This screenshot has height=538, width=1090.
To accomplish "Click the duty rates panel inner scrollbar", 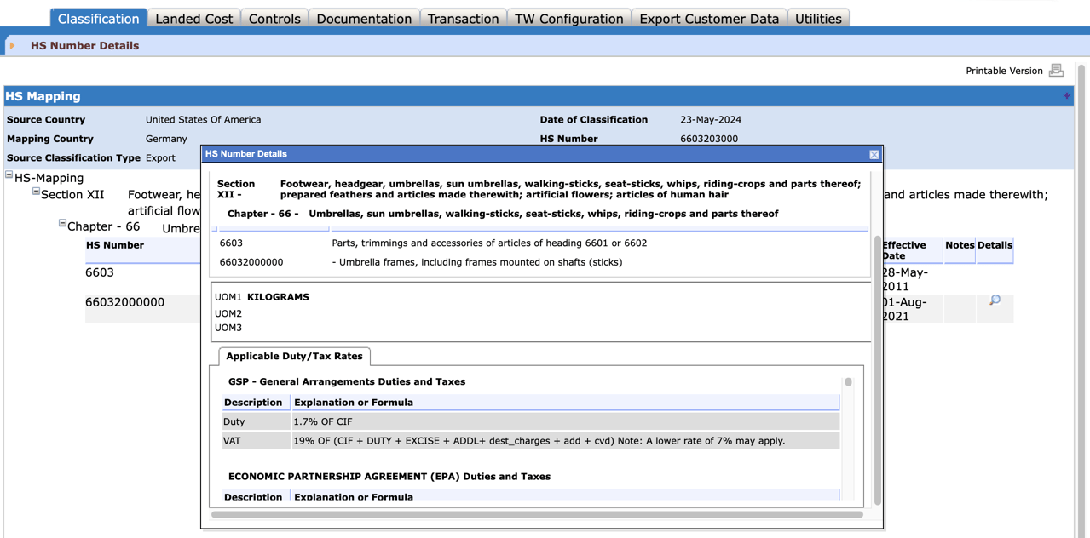I will (x=848, y=382).
